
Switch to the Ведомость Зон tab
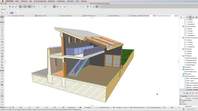(41, 16)
